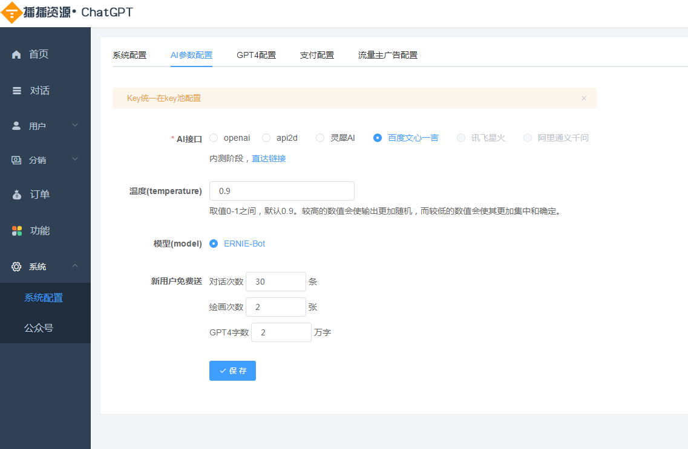Click the 播播资源 ChatGPT header title
Viewport: 688px width, 449px height.
pos(78,12)
